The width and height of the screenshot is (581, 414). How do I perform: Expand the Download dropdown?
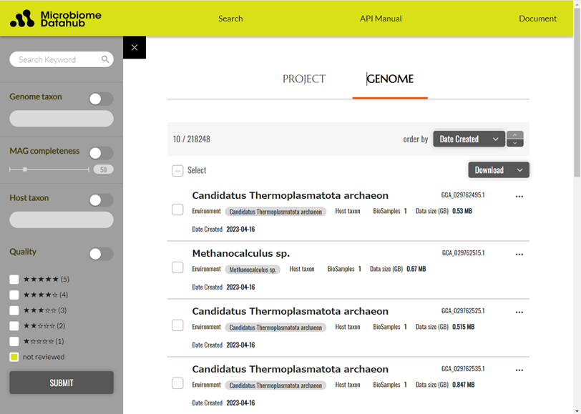point(498,170)
